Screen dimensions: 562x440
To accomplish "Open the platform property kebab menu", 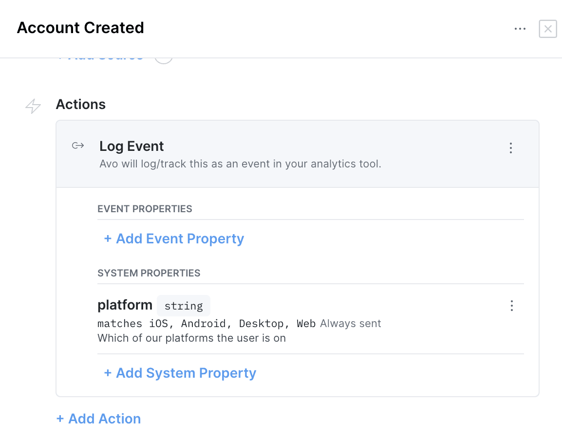I will point(511,306).
